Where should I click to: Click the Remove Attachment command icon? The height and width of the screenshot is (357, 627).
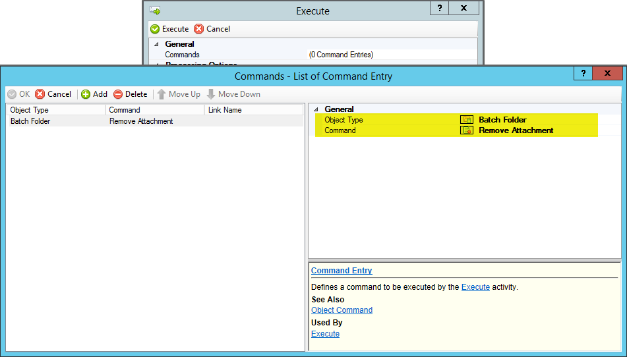click(467, 130)
